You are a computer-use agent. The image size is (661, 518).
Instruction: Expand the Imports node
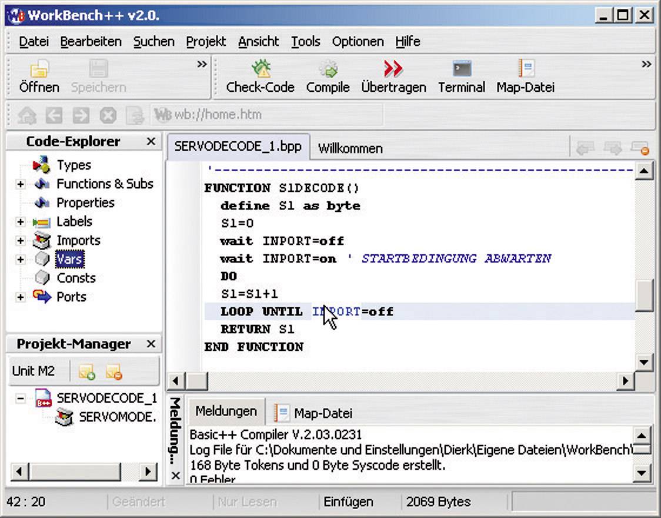[x=20, y=240]
